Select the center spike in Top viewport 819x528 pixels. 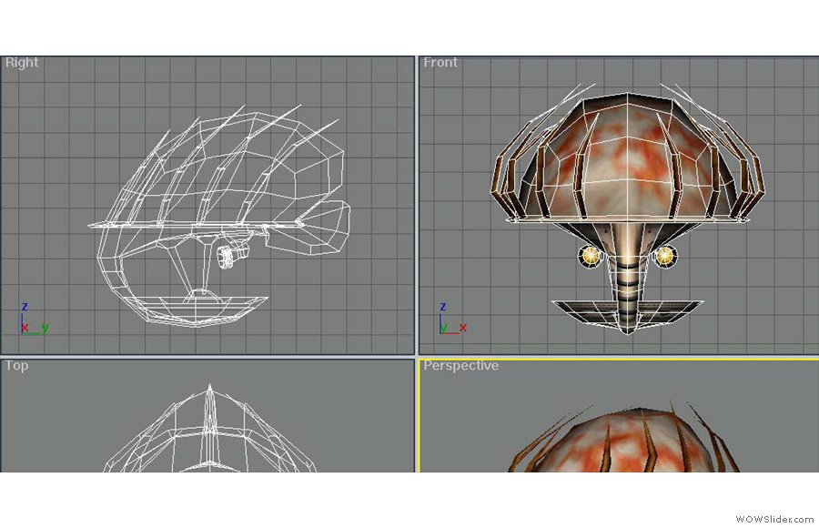[x=210, y=423]
